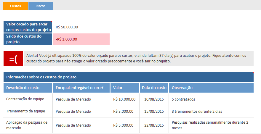
Task: Select the R$ 10.000,00 value cell
Action: click(124, 99)
